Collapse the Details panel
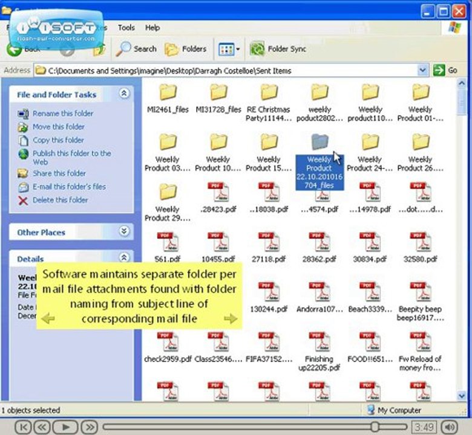Screen dimensions: 472x435 [124, 257]
